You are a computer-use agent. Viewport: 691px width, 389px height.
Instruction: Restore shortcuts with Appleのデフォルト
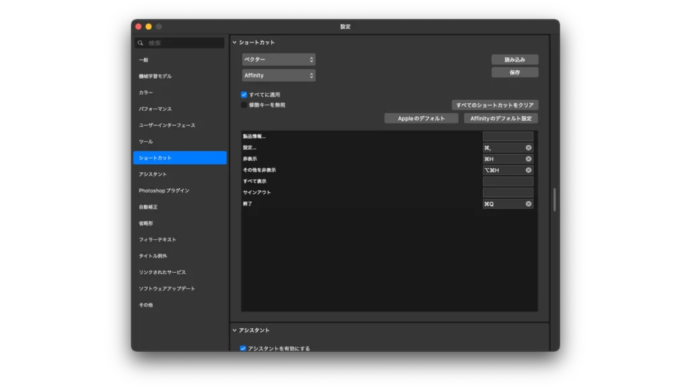(421, 118)
